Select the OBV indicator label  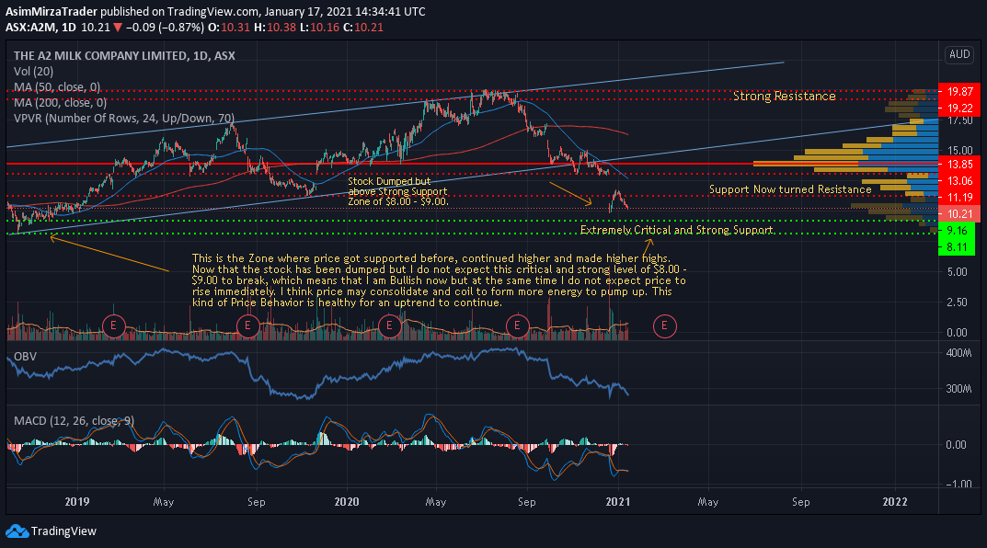[x=25, y=357]
